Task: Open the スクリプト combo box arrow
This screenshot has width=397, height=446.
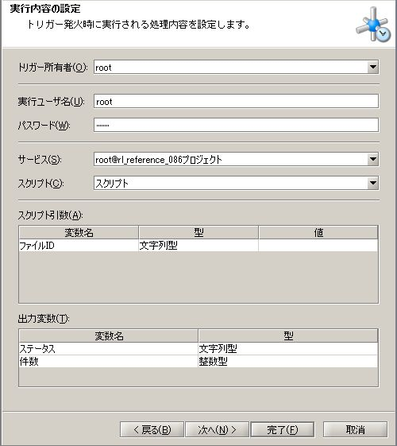Action: click(373, 183)
